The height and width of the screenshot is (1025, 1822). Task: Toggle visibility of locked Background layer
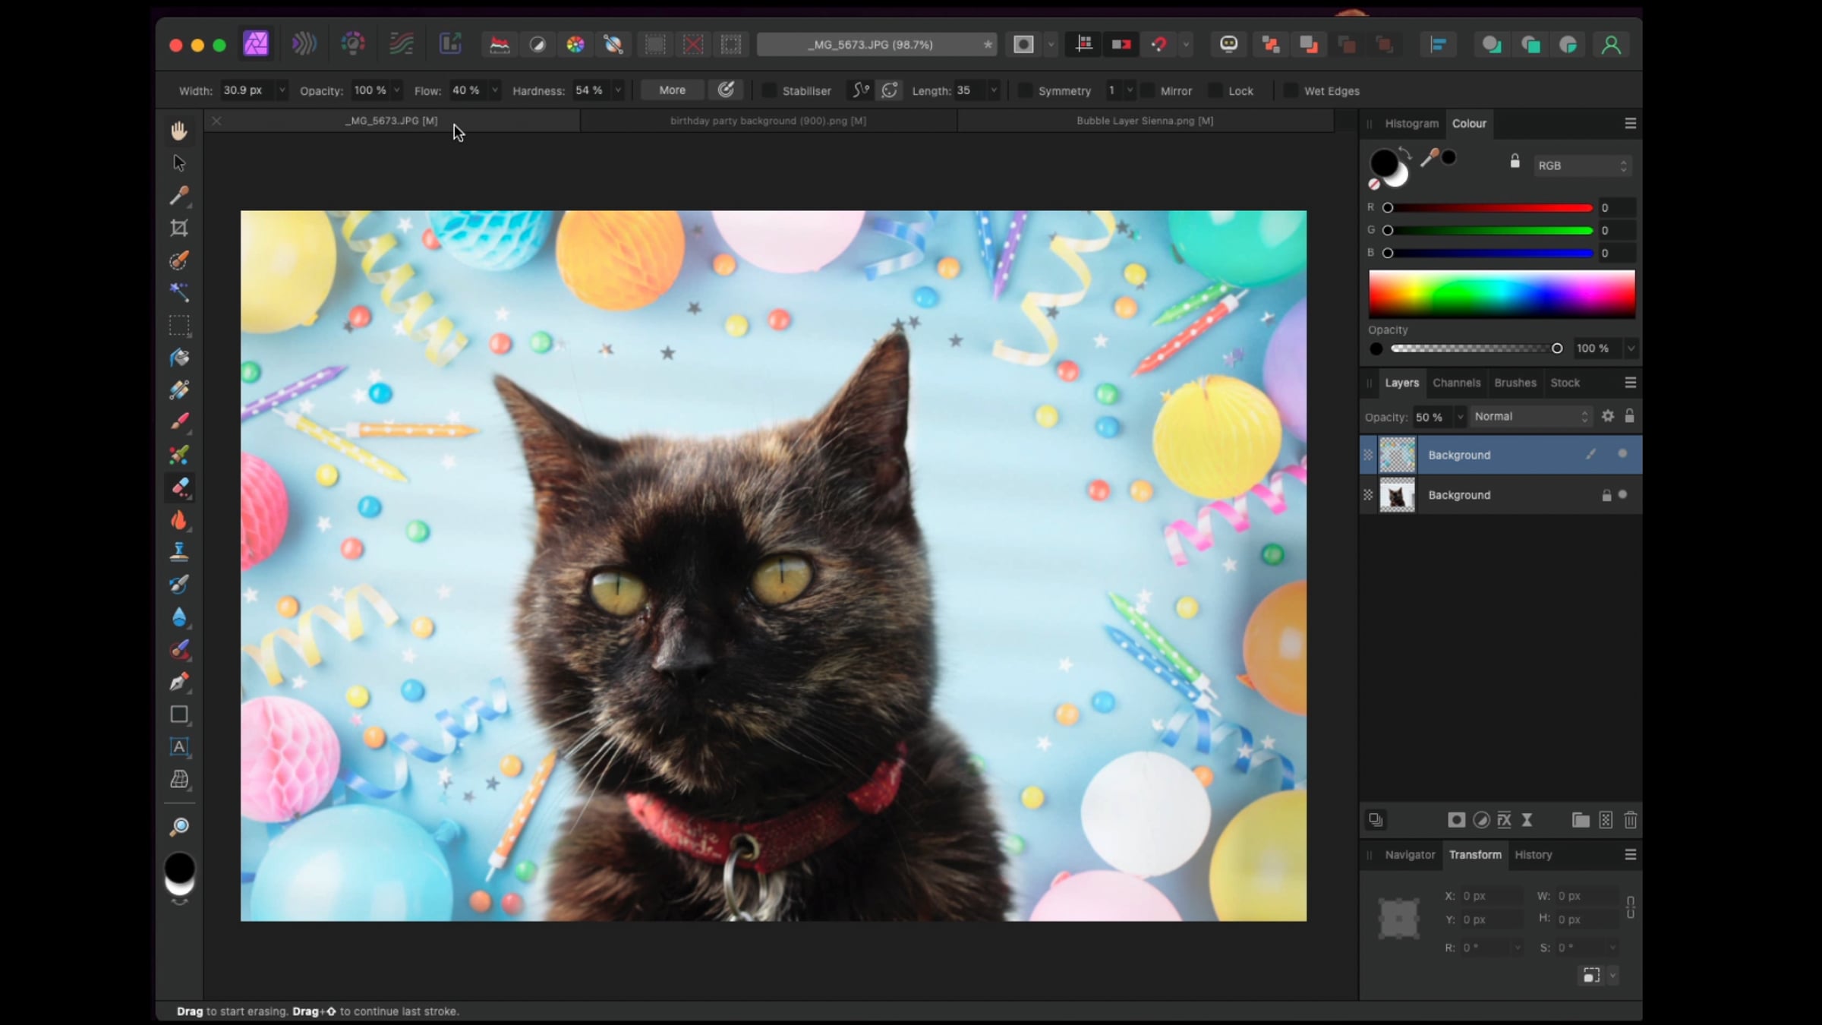click(x=1622, y=494)
